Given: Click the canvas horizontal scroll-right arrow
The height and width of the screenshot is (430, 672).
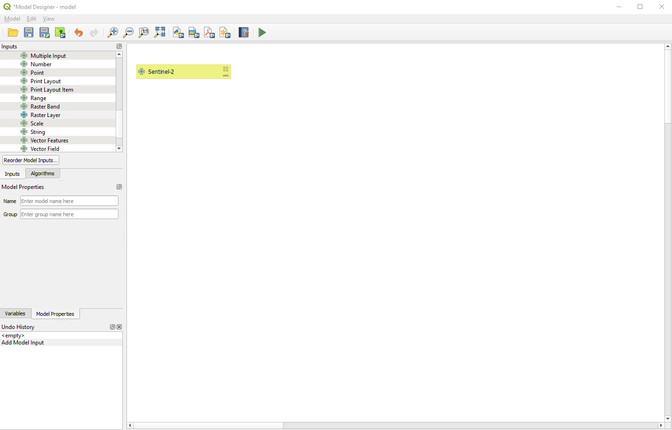Looking at the screenshot, I should pos(661,425).
